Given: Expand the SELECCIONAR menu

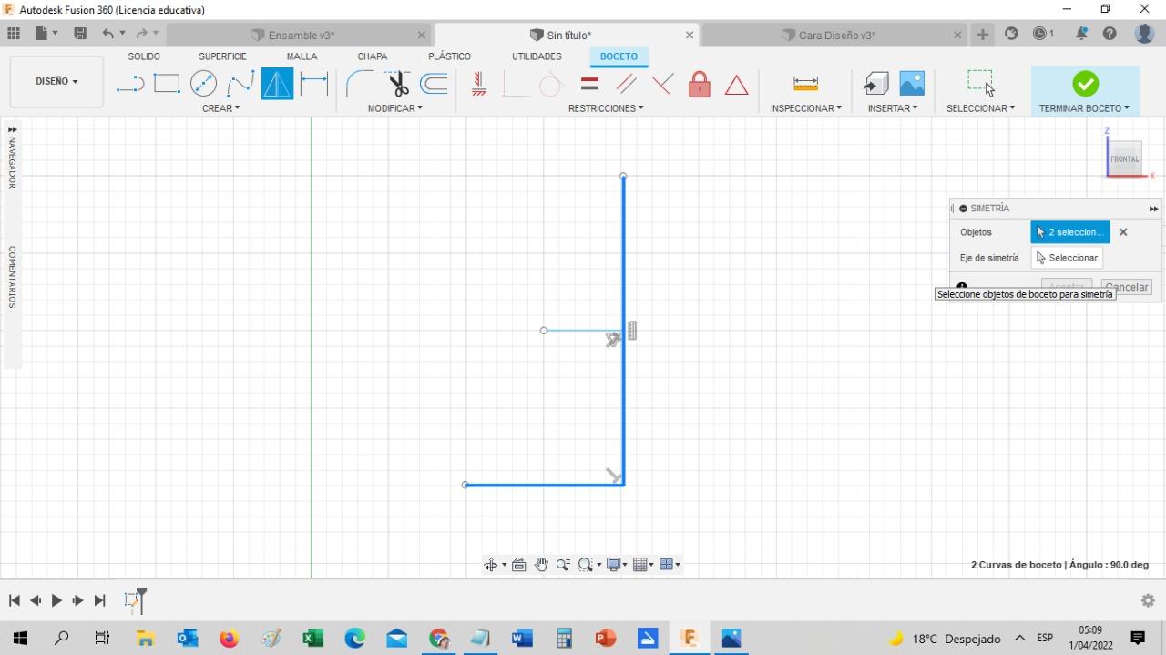Looking at the screenshot, I should 980,108.
